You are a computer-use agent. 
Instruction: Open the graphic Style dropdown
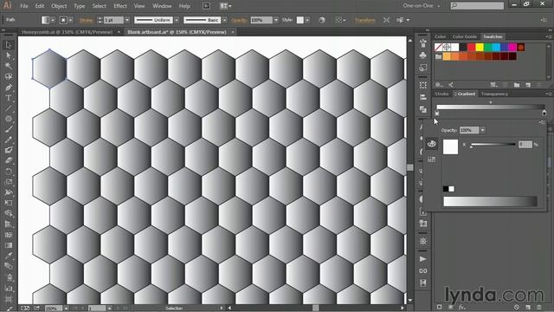pyautogui.click(x=307, y=20)
